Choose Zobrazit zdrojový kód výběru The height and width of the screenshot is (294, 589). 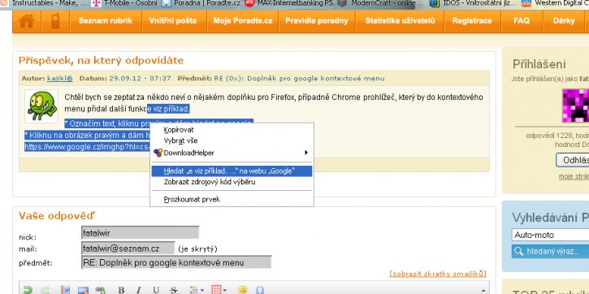coord(232,182)
